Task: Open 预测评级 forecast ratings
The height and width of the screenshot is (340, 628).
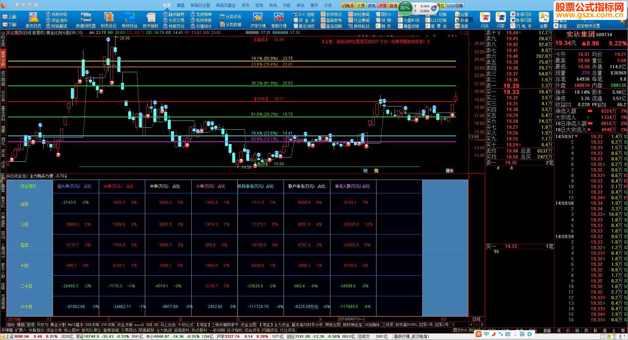Action: pos(57,14)
